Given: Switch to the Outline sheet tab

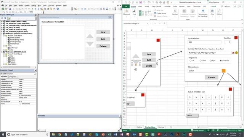Looking at the screenshot, I should tap(139, 127).
